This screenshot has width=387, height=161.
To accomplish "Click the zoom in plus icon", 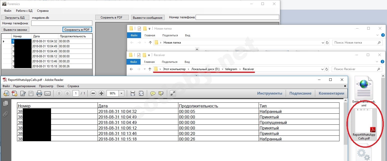I will pyautogui.click(x=101, y=93).
